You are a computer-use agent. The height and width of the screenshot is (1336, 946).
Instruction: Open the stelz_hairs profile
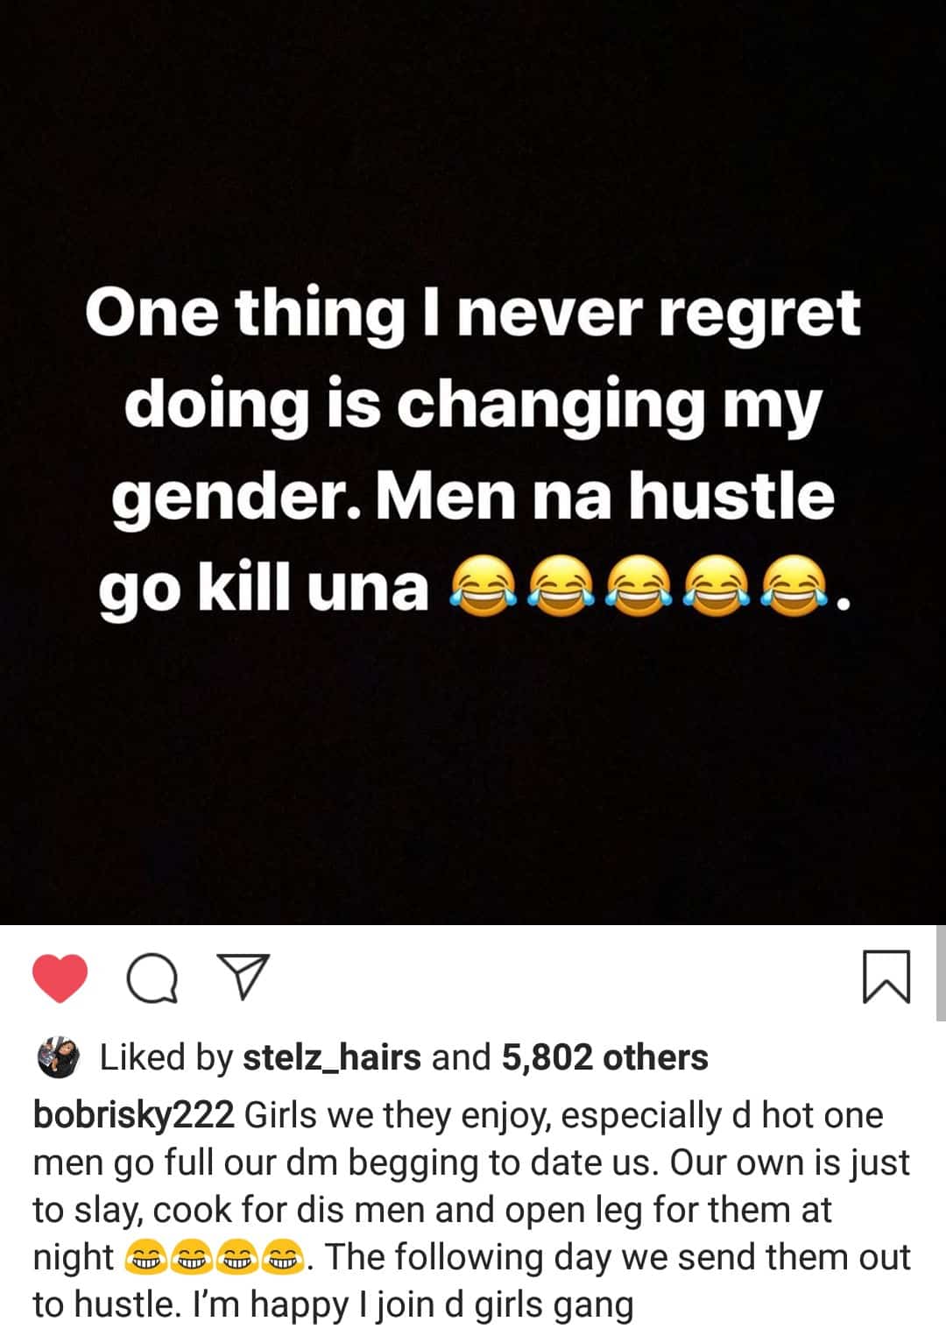(332, 1057)
